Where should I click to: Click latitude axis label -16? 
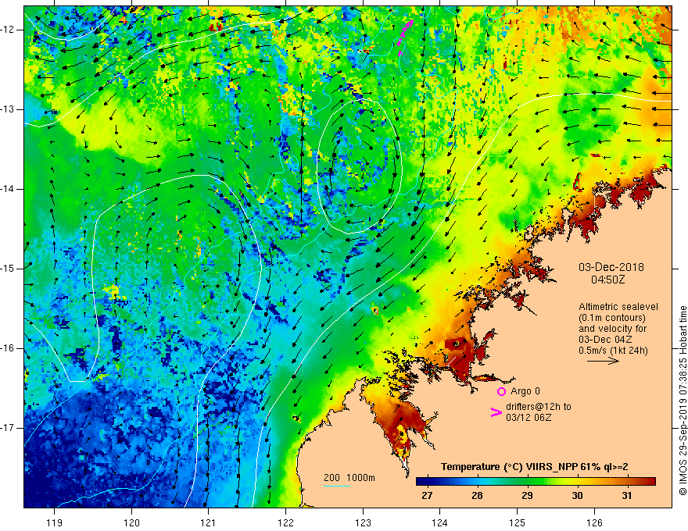coord(8,348)
